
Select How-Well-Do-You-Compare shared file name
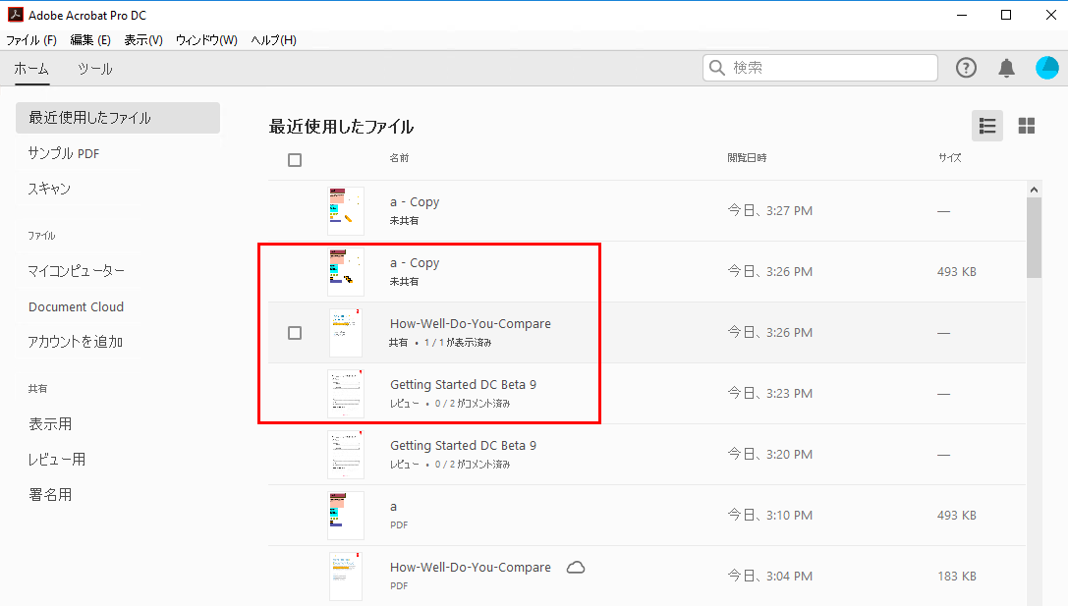pyautogui.click(x=470, y=324)
